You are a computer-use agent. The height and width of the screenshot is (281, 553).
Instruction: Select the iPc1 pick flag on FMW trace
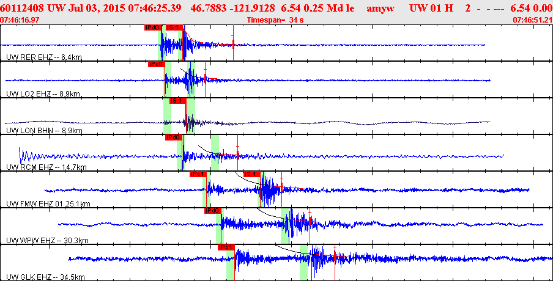click(x=198, y=174)
